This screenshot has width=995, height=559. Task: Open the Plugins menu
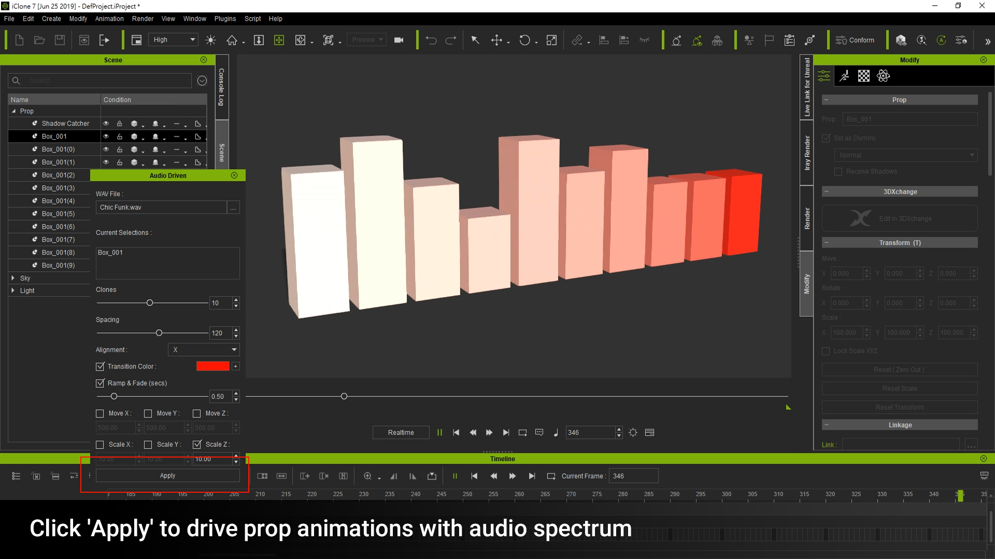(x=225, y=19)
